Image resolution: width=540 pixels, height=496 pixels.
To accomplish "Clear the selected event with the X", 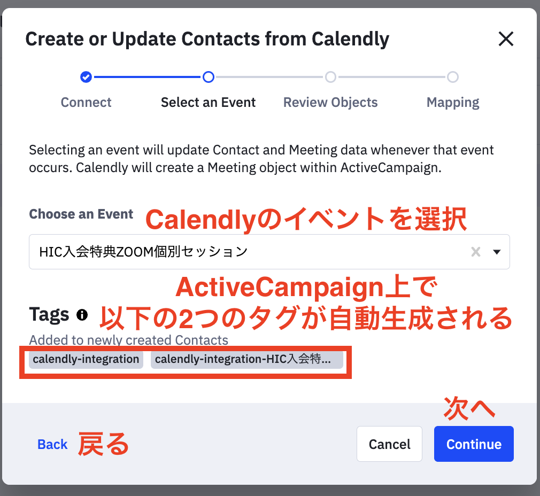I will click(x=476, y=252).
